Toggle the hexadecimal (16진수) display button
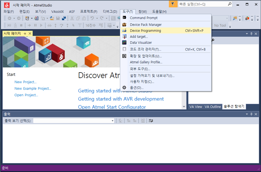261x172 pixels. click(x=91, y=25)
